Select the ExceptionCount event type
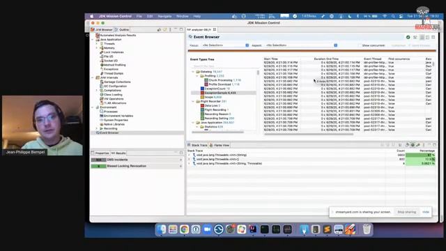 coord(215,89)
